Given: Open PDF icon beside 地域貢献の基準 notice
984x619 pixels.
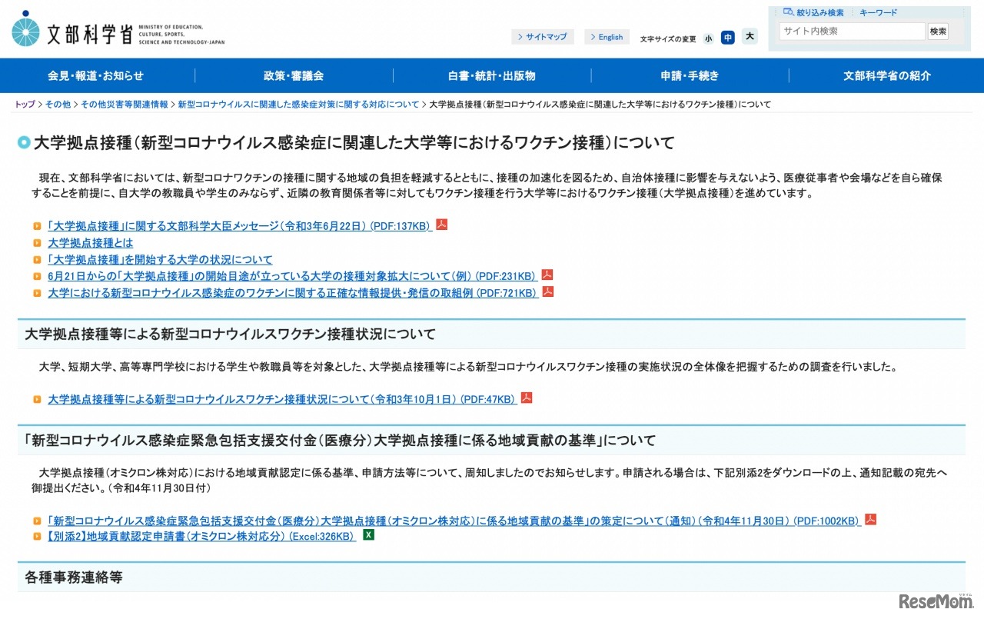Looking at the screenshot, I should [869, 518].
